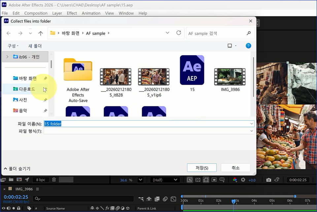The image size is (317, 212).
Task: Open the Composition menu
Action: (36, 13)
